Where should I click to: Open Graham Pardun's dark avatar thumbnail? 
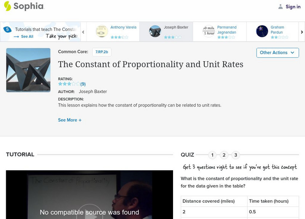coord(262,31)
